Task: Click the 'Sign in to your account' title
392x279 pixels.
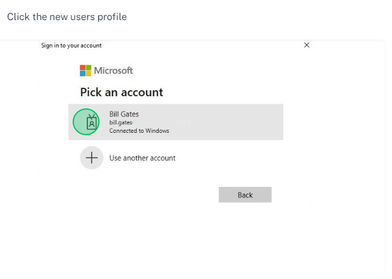Action: (71, 45)
